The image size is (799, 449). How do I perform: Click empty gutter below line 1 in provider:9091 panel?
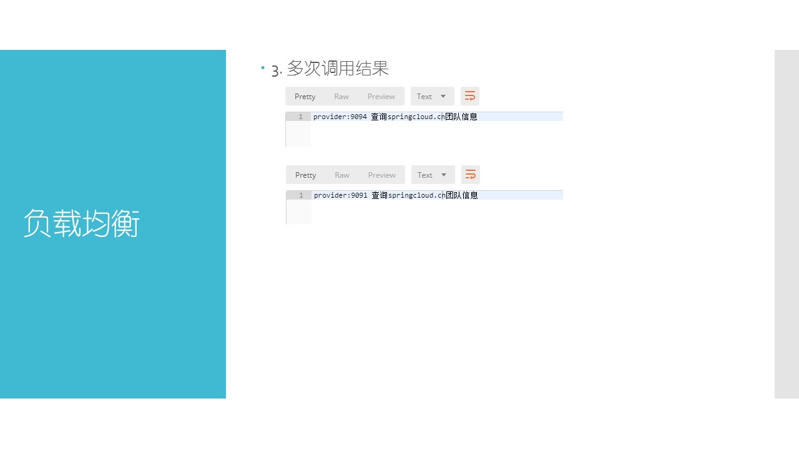click(298, 212)
